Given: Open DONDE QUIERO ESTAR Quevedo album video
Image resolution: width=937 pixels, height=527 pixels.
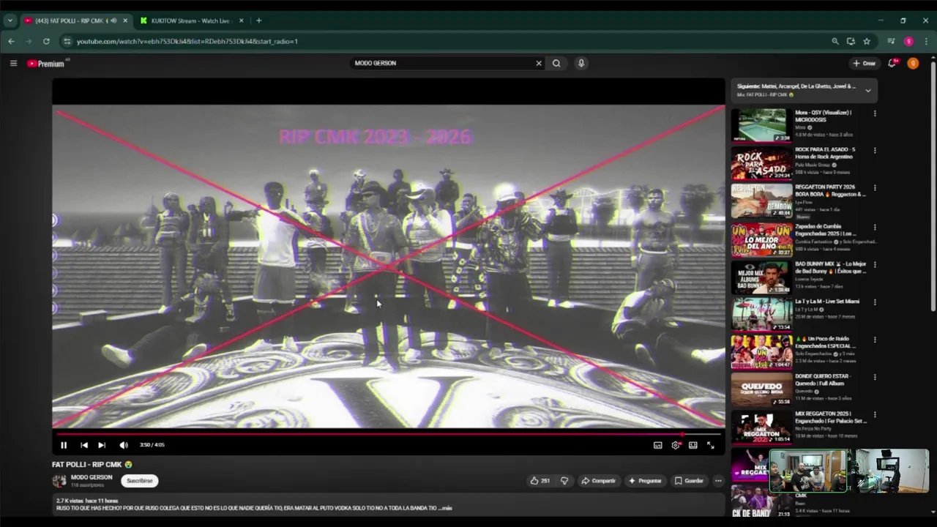Looking at the screenshot, I should pos(761,389).
